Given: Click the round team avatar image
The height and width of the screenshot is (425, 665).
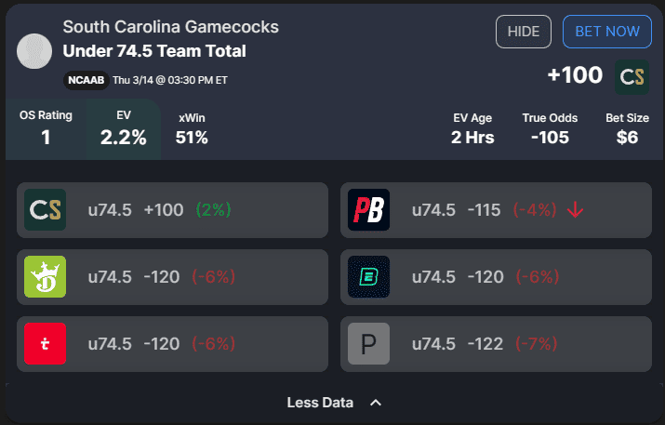Looking at the screenshot, I should [x=34, y=51].
